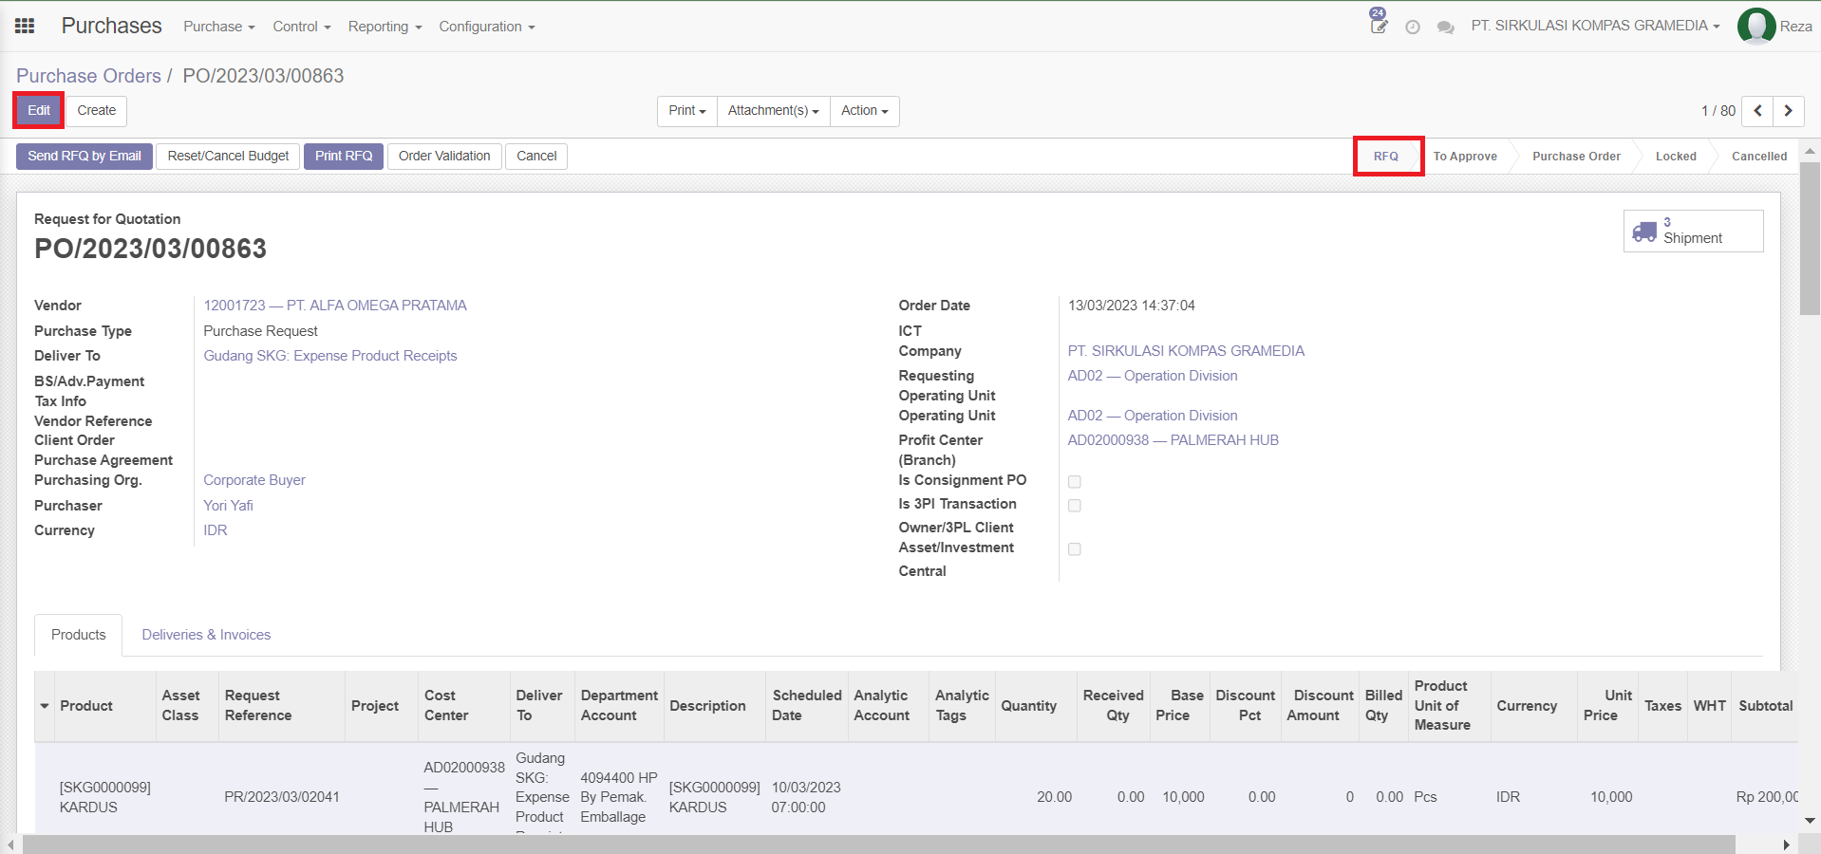
Task: Open Gudang SKG: Expense Product Receipts link
Action: click(330, 356)
